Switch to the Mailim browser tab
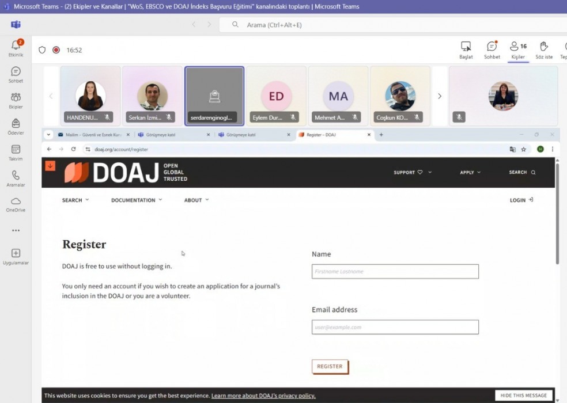Screen dimensions: 567x403 point(94,135)
